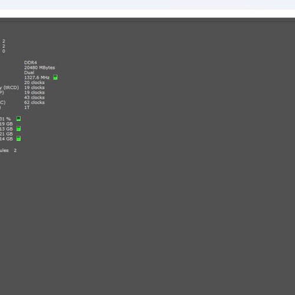The image size is (295, 295).
Task: Click the green usage icon beside 31 %
Action: coord(18,119)
